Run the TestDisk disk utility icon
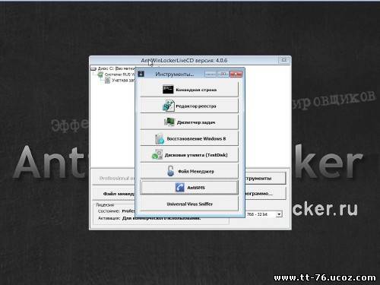 157,154
